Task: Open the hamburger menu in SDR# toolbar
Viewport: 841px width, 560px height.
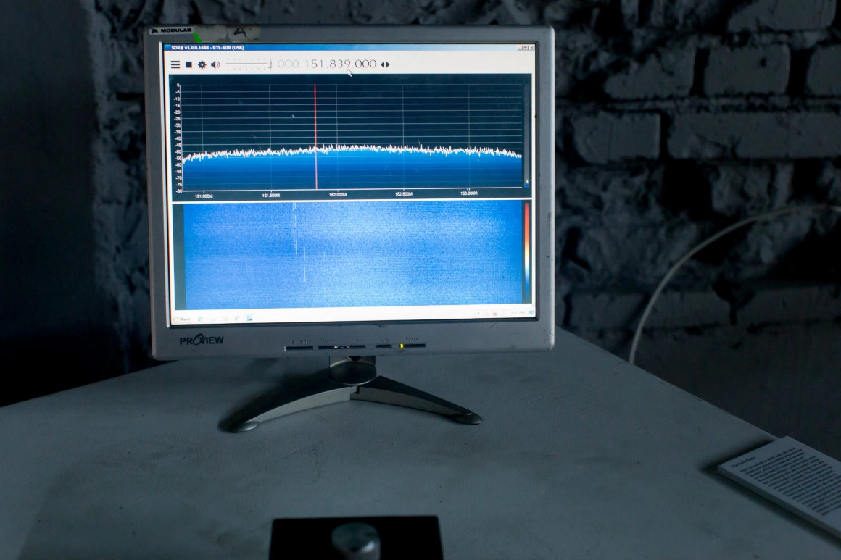Action: (175, 64)
